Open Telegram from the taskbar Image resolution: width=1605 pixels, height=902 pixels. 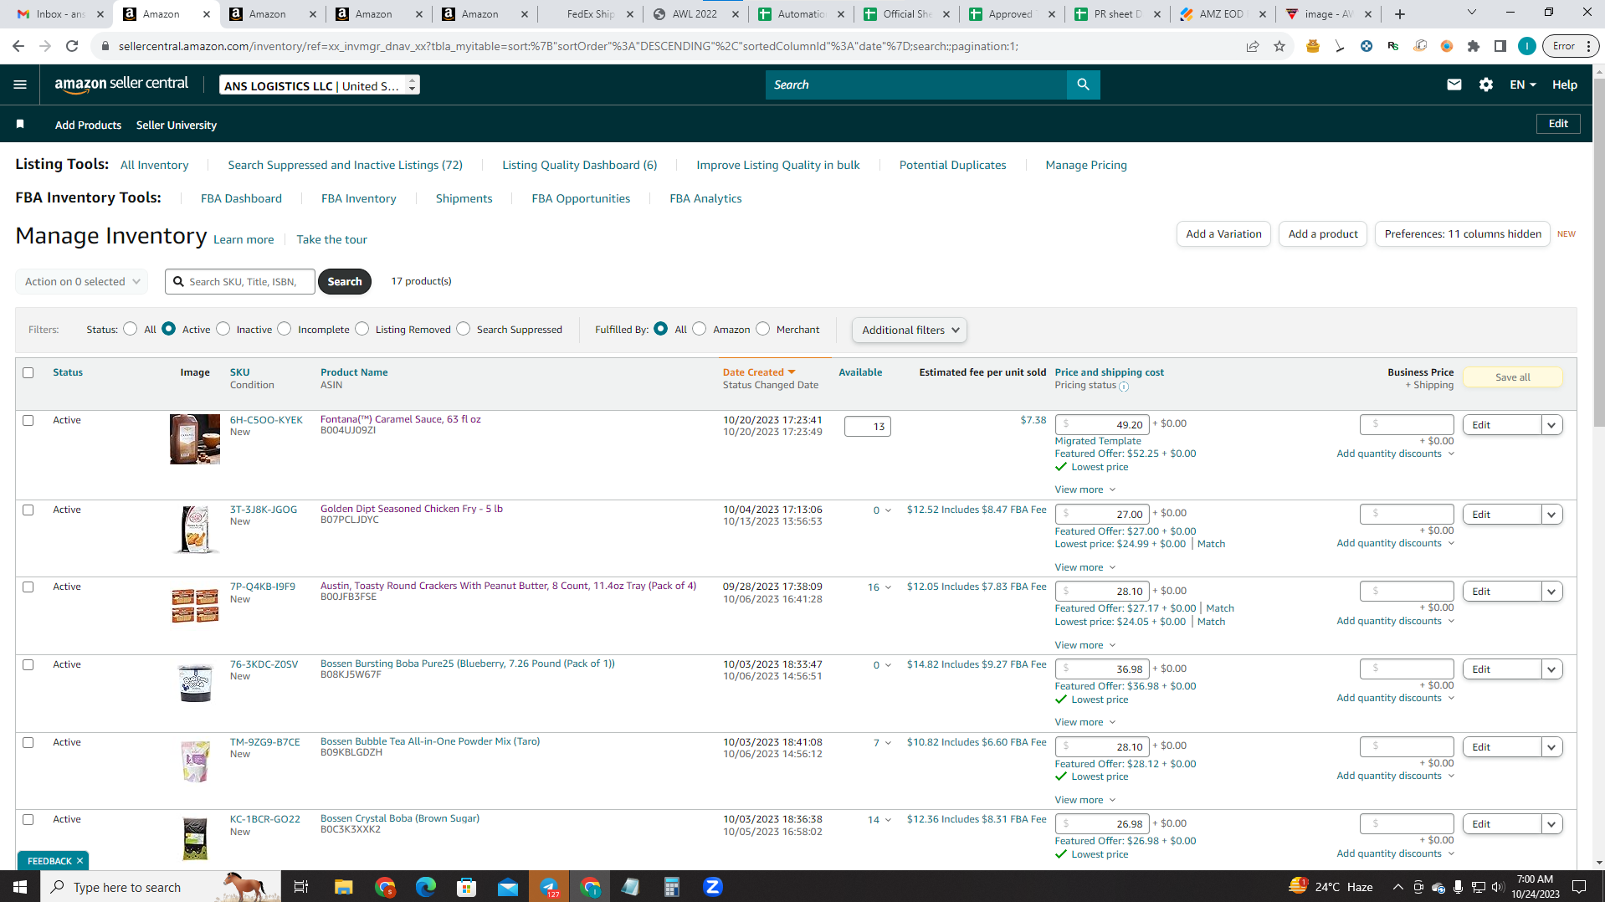coord(549,886)
